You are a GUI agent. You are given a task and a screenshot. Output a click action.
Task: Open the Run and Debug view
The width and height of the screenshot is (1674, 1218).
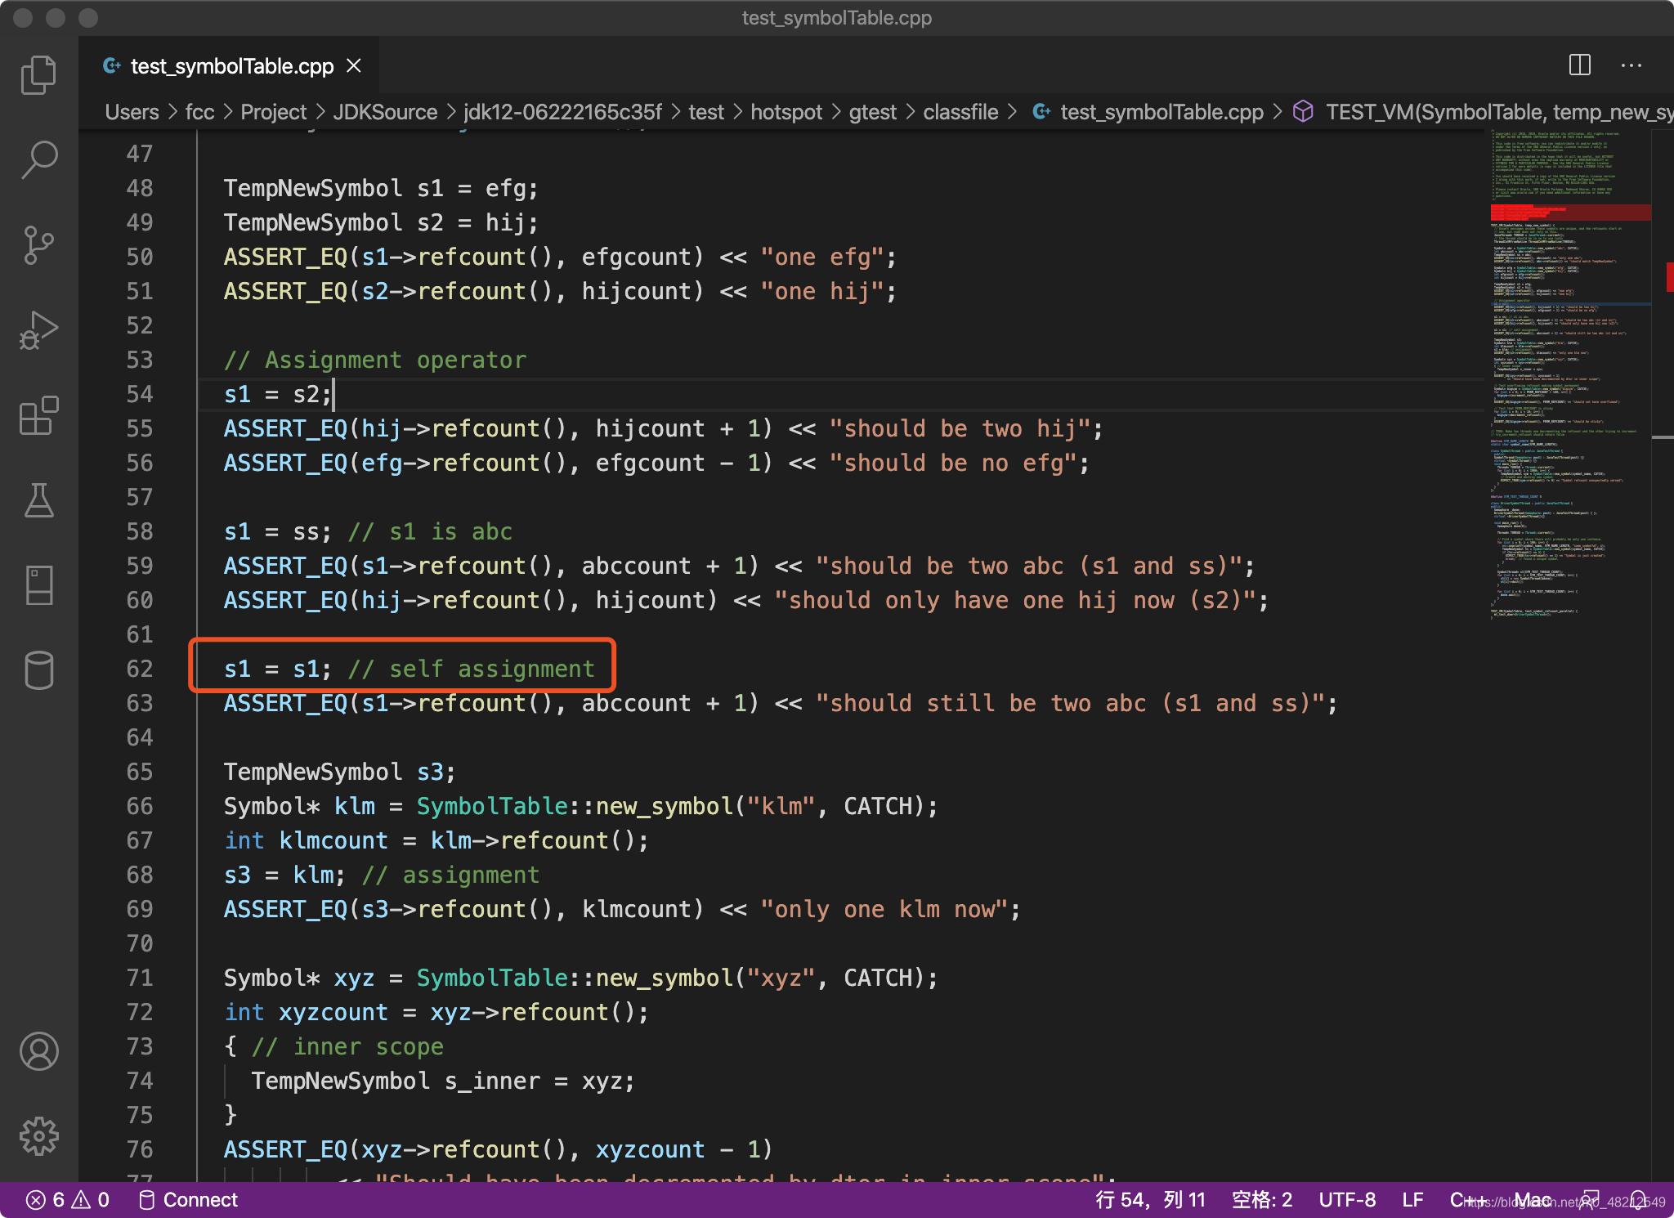pos(38,330)
